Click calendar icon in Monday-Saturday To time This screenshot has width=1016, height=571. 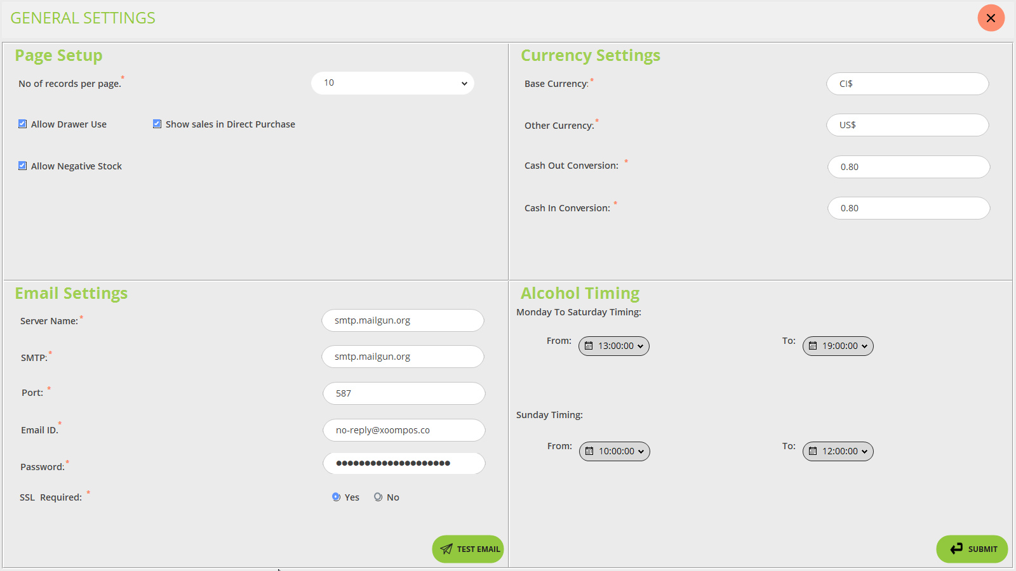(813, 346)
